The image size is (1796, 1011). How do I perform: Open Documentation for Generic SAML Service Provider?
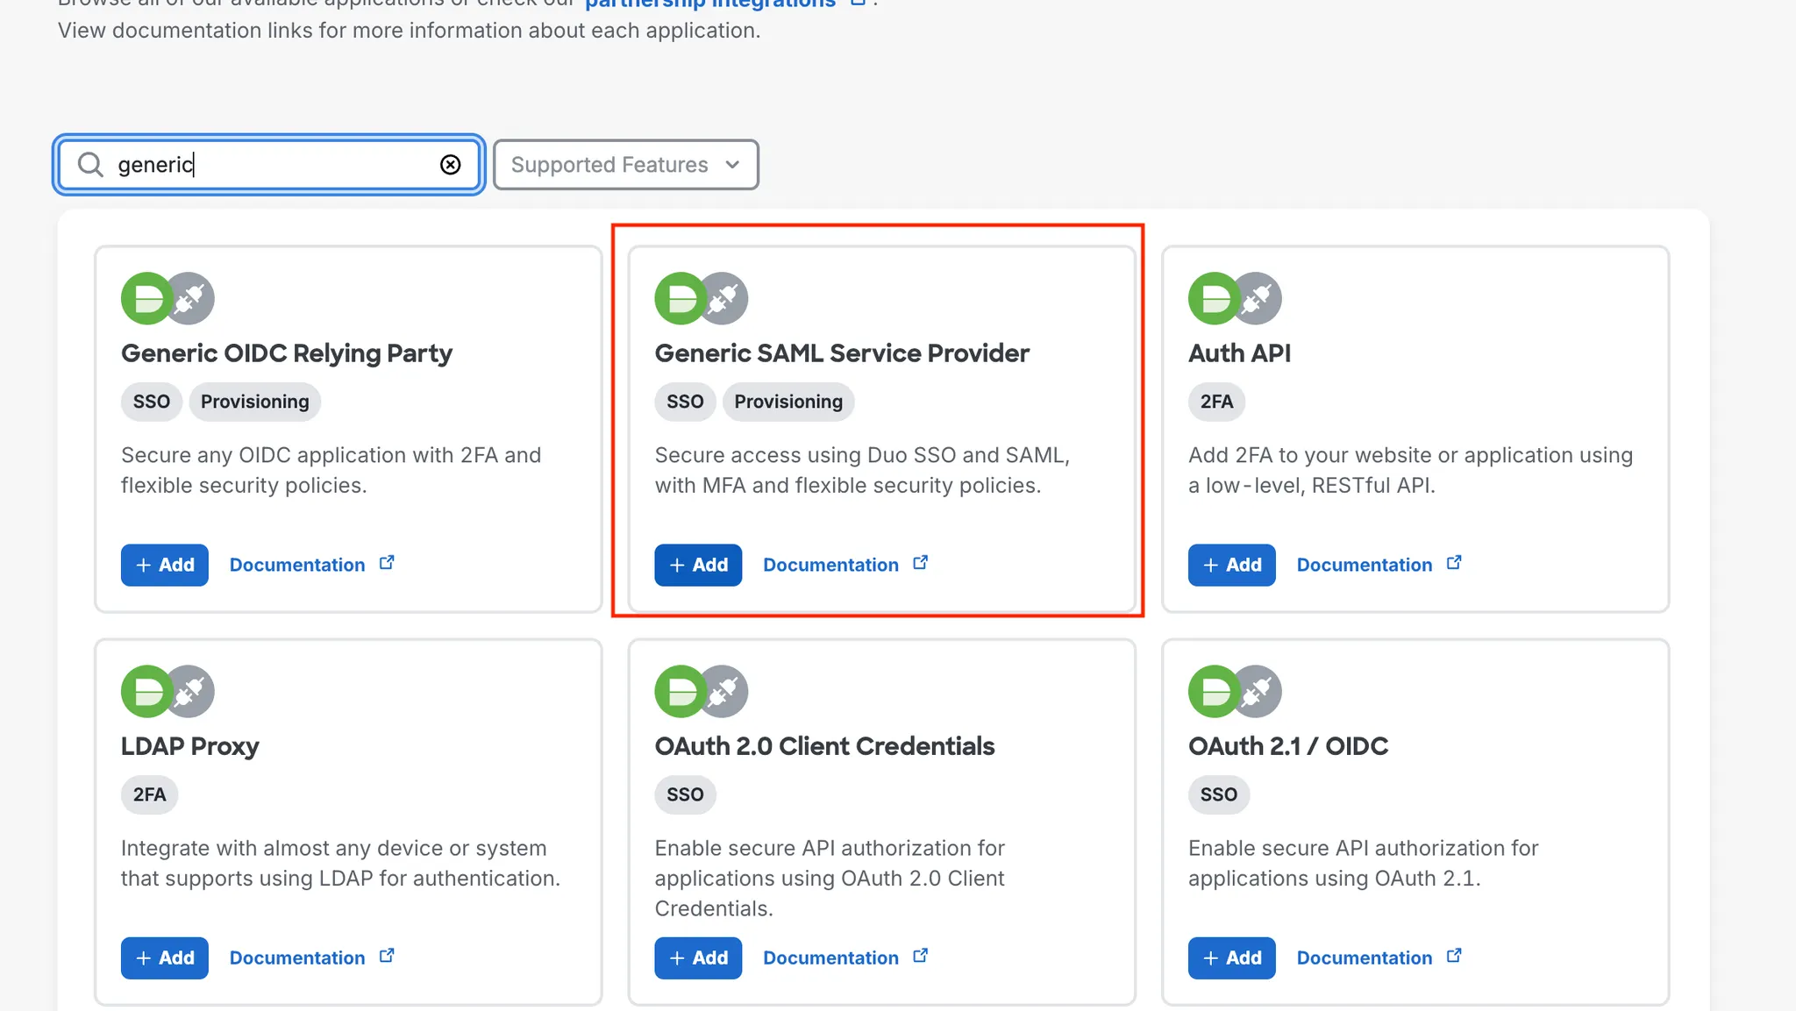830,565
